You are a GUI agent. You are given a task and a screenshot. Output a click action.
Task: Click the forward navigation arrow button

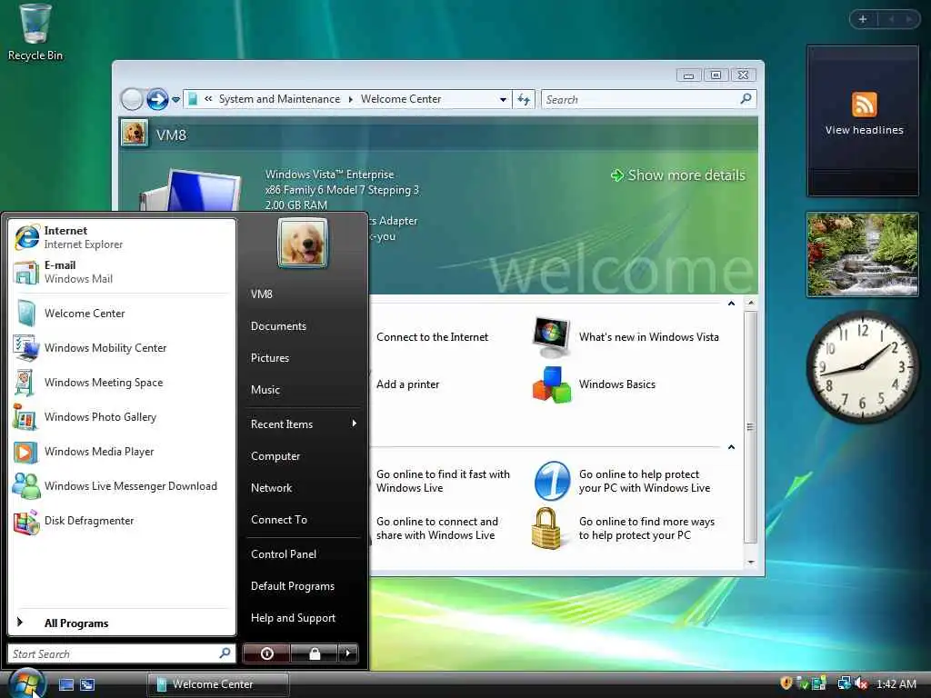[157, 99]
